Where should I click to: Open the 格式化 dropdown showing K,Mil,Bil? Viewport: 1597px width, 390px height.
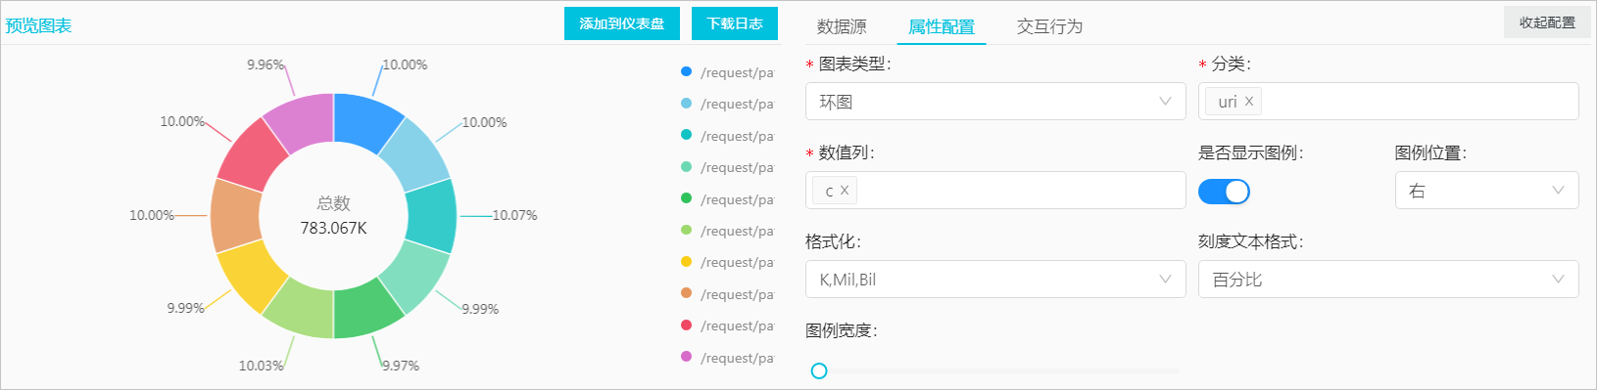995,280
